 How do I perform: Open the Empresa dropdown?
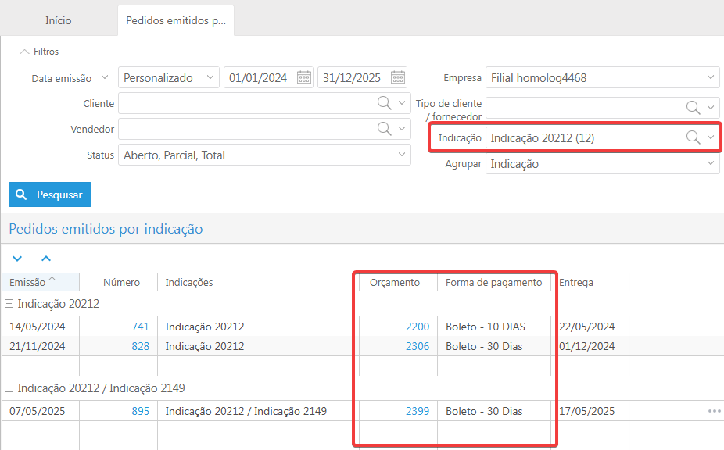pyautogui.click(x=602, y=77)
